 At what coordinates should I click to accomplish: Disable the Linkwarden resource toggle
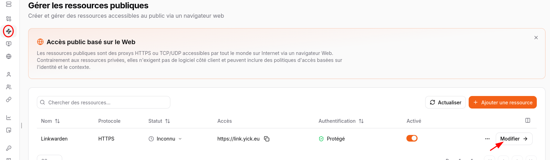412,138
